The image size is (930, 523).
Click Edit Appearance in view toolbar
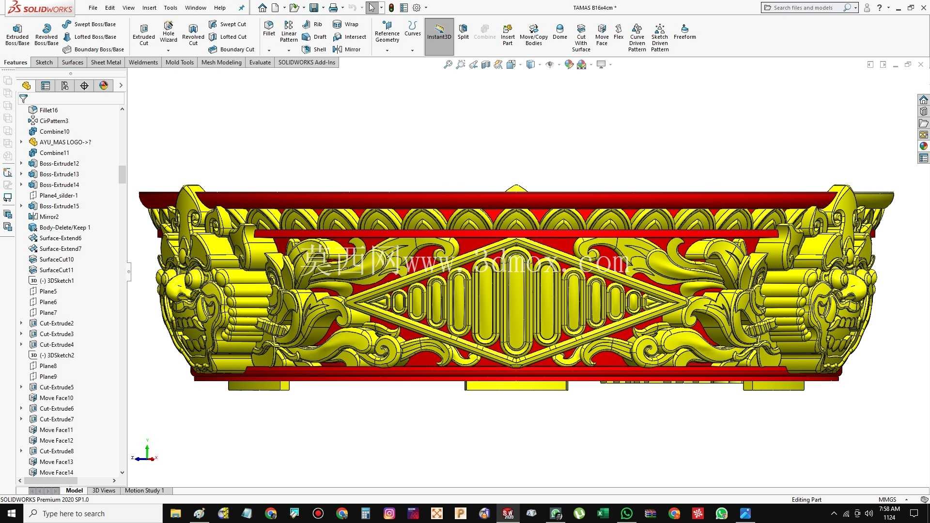pos(569,64)
